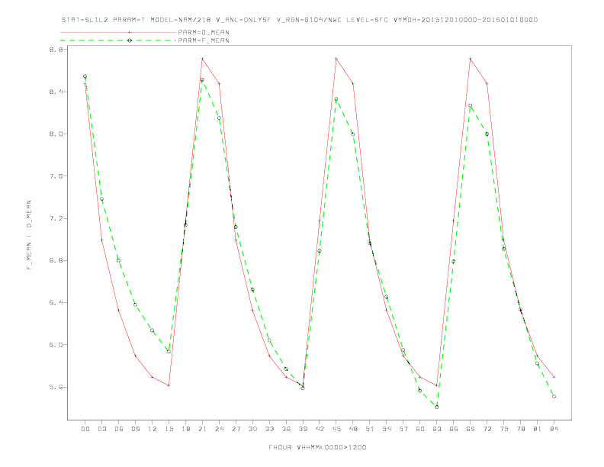The width and height of the screenshot is (604, 467).
Task: Click the O_MEAN peak marker at hour 45
Action: tap(336, 59)
